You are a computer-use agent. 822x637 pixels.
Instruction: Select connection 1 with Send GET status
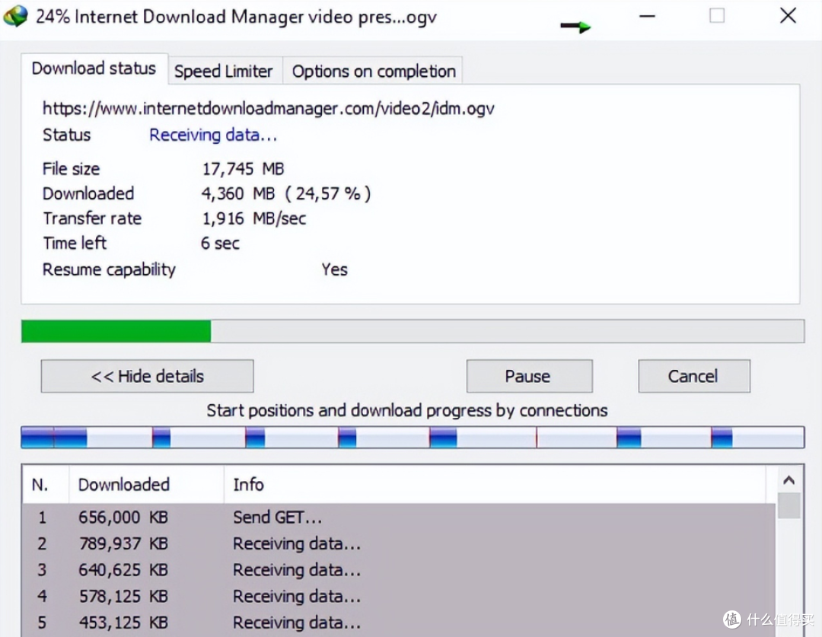277,518
